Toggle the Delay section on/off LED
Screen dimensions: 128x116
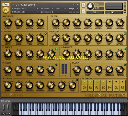[125, 65]
